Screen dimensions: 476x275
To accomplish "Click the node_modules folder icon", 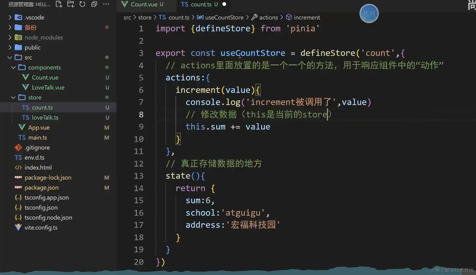I will (x=18, y=37).
